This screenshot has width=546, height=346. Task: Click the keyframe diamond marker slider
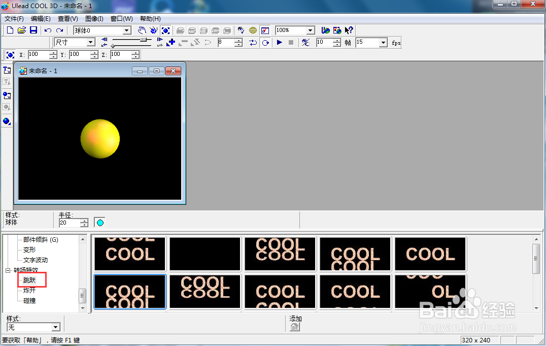(113, 46)
